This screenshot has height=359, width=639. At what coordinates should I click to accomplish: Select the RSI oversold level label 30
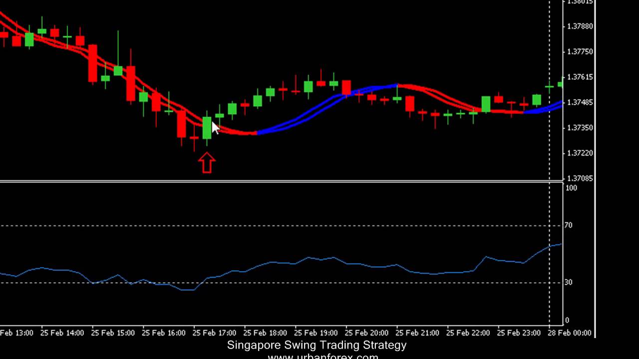(x=568, y=282)
